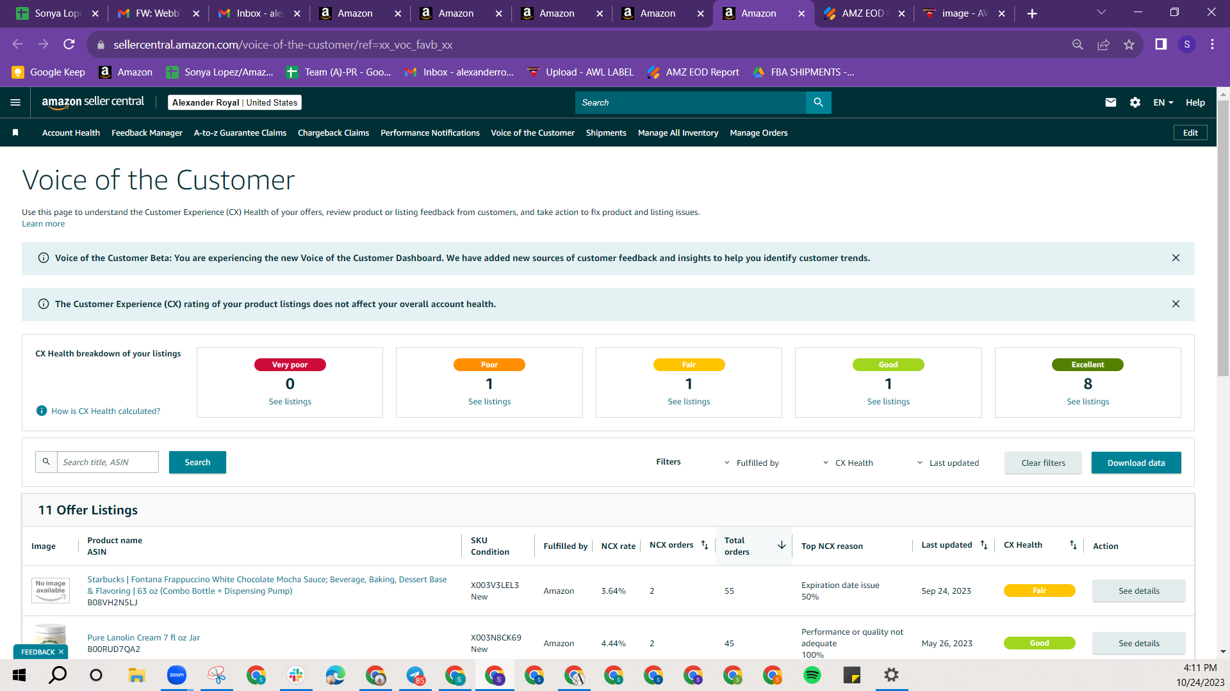Open the Chrome profile avatar S
Viewport: 1230px width, 691px height.
pyautogui.click(x=1187, y=44)
